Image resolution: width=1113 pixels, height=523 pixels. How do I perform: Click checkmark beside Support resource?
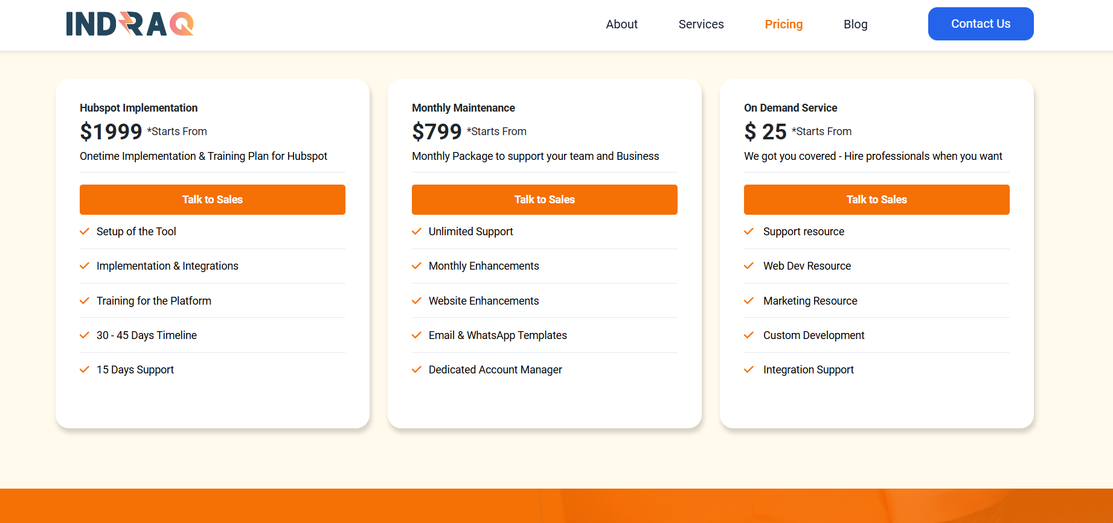click(749, 232)
